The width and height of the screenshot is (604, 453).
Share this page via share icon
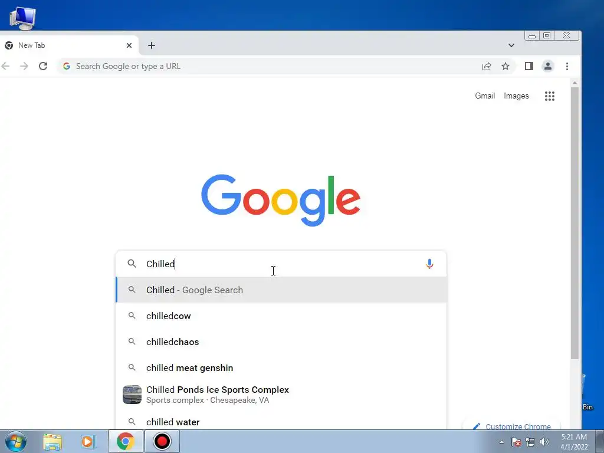pyautogui.click(x=487, y=66)
